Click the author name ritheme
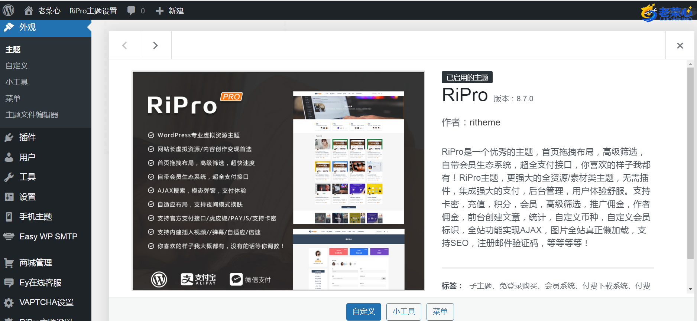The height and width of the screenshot is (321, 697). [x=485, y=122]
